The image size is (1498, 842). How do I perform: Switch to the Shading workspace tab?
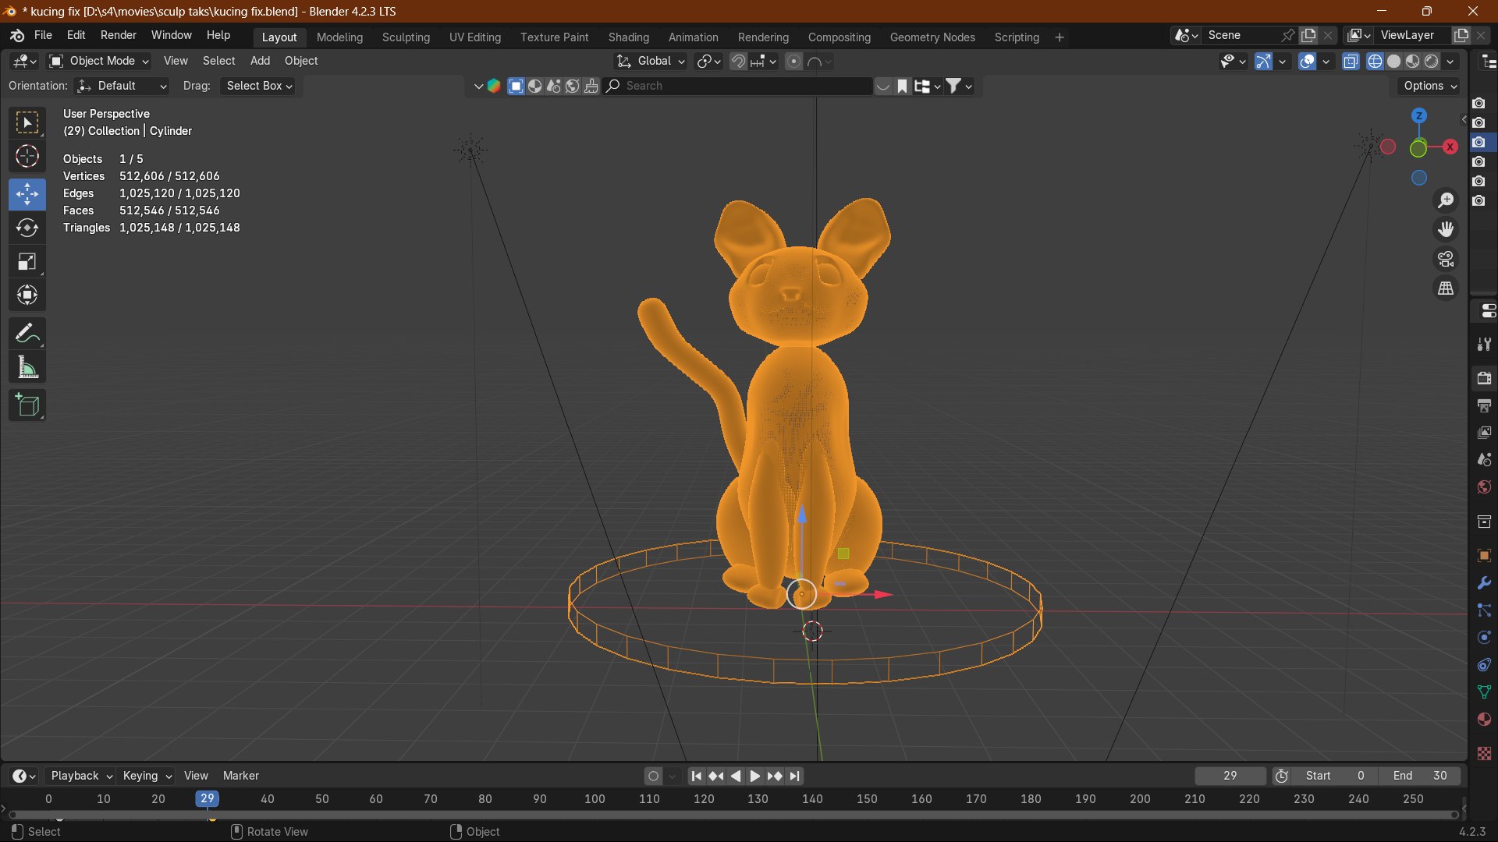[x=629, y=37]
